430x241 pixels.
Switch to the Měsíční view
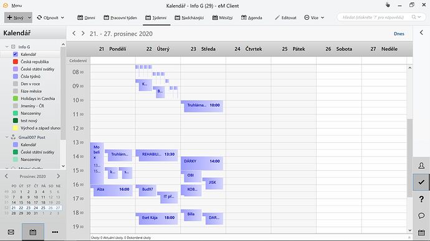[x=222, y=18]
